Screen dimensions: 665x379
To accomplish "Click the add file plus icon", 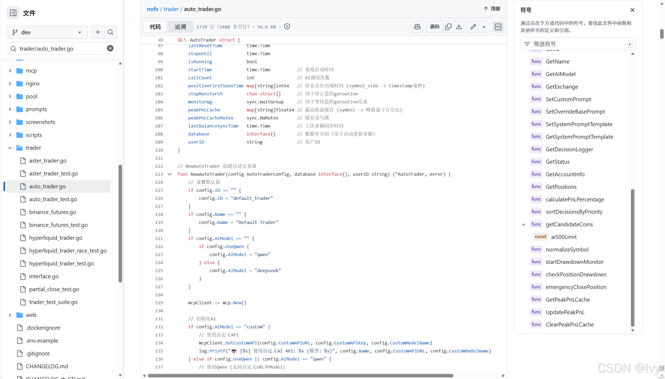I will click(x=98, y=32).
